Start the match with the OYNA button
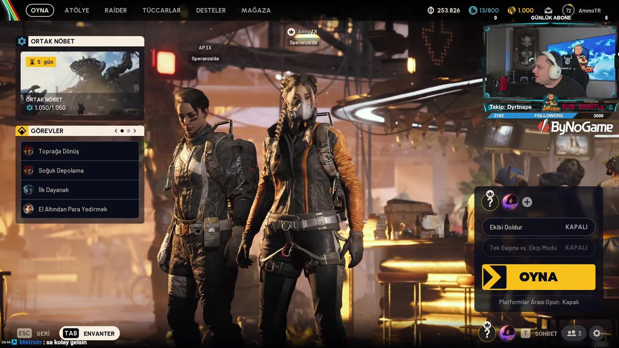The height and width of the screenshot is (348, 619). tap(539, 277)
